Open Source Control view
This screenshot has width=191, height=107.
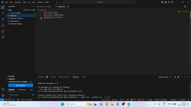click(x=3, y=19)
